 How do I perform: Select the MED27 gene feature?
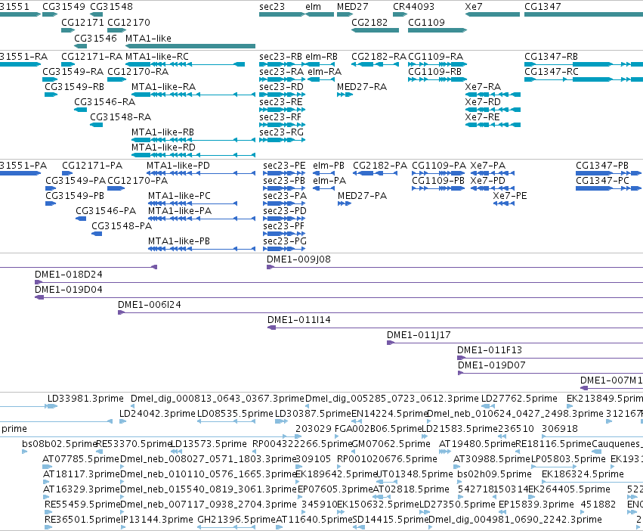pyautogui.click(x=345, y=14)
